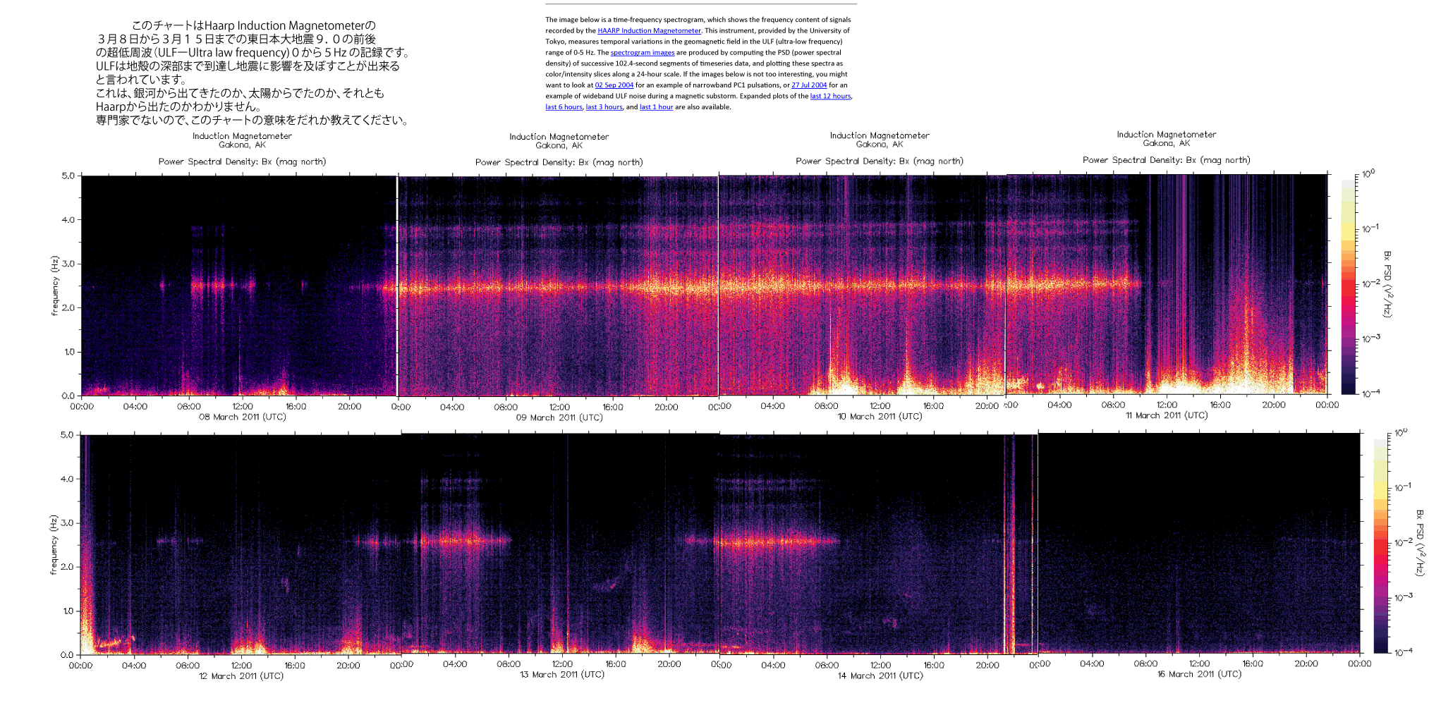The height and width of the screenshot is (703, 1441).
Task: Open the last 3 hours plot link
Action: tap(604, 107)
